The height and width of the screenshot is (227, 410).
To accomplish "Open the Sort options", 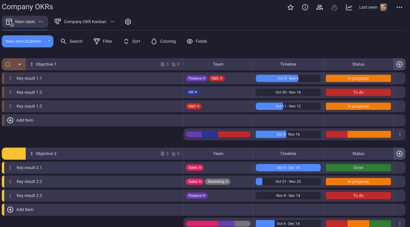I will pos(132,41).
